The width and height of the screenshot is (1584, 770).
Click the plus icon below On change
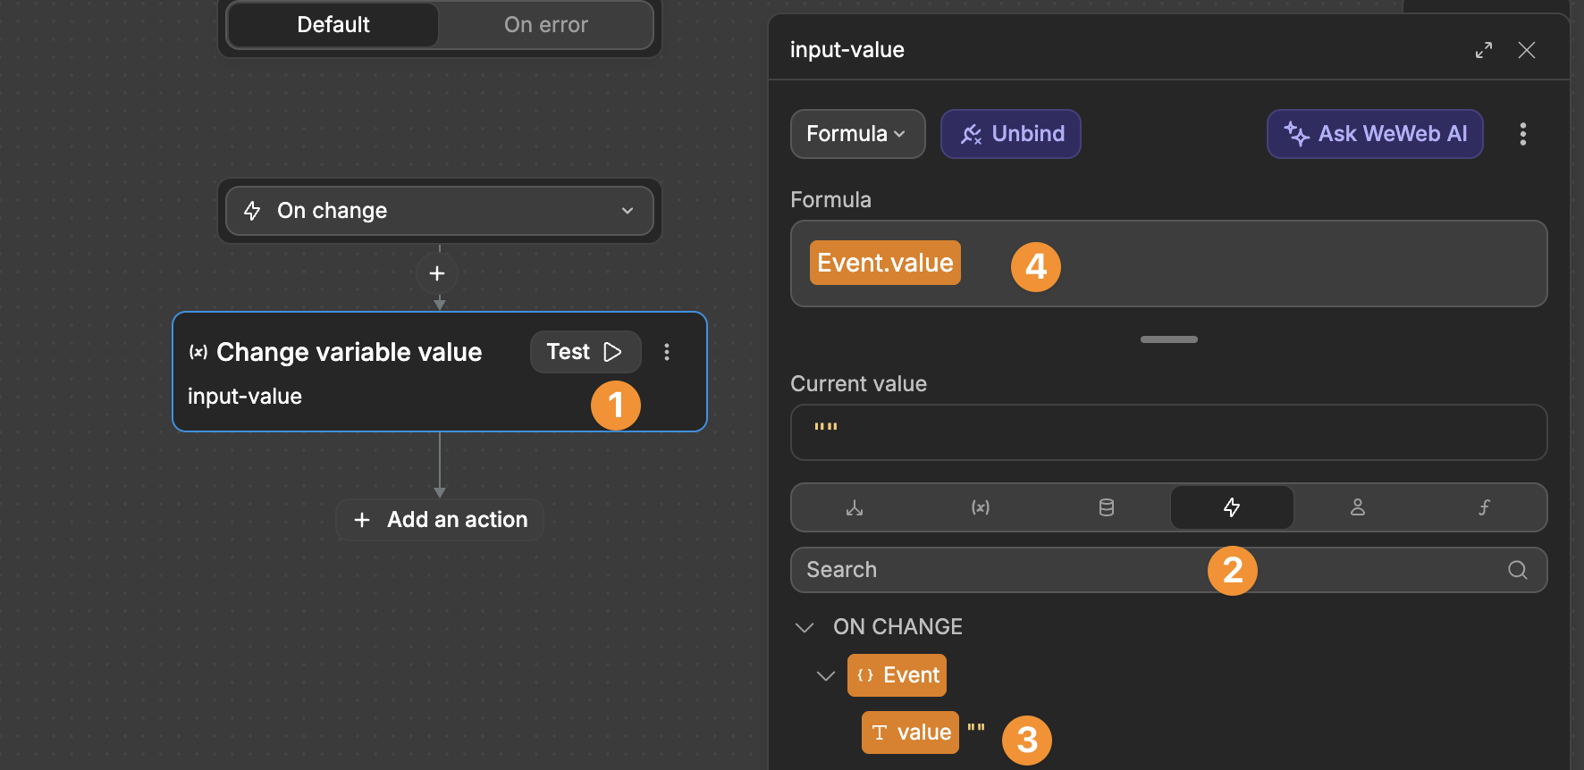tap(437, 273)
